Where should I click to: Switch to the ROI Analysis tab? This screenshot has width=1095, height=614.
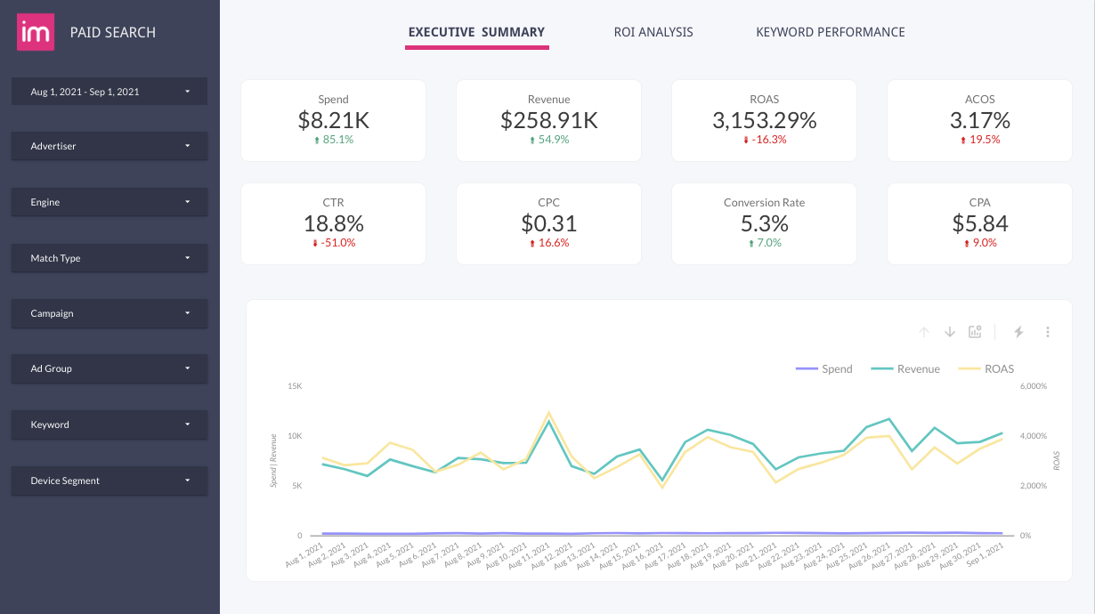tap(653, 32)
